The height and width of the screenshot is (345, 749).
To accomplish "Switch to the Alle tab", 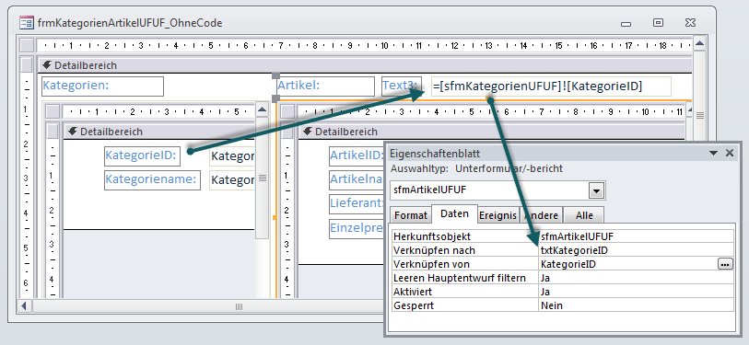I will point(584,215).
